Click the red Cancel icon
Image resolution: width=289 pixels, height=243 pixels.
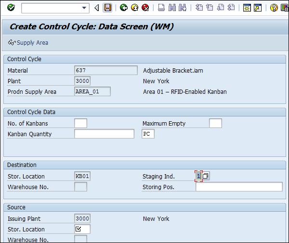145,8
